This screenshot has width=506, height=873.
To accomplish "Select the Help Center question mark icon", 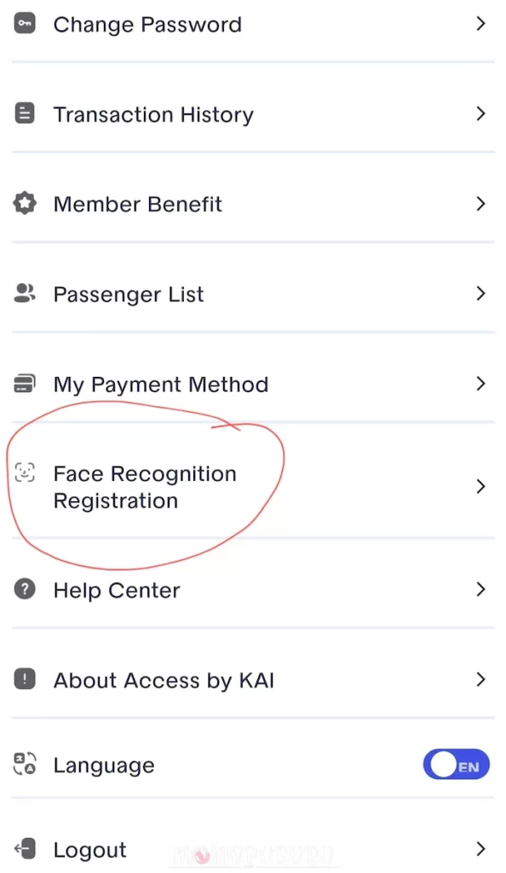I will (25, 589).
